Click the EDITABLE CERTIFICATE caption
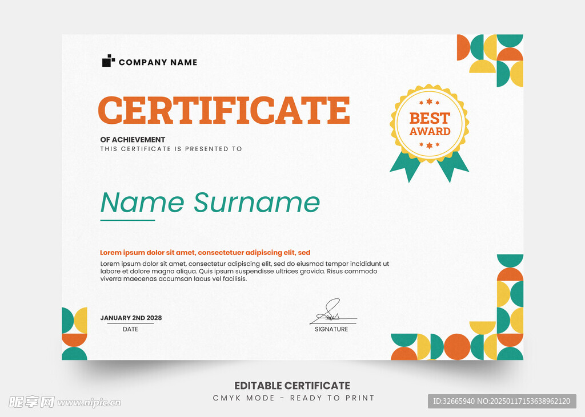This screenshot has height=417, width=585. point(292,386)
